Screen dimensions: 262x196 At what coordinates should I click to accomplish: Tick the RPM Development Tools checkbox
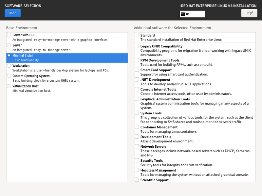(x=137, y=60)
